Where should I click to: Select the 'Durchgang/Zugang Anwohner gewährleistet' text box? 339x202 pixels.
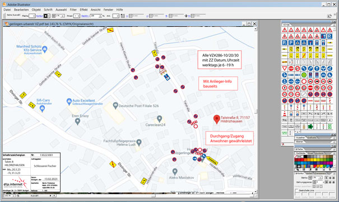click(230, 138)
